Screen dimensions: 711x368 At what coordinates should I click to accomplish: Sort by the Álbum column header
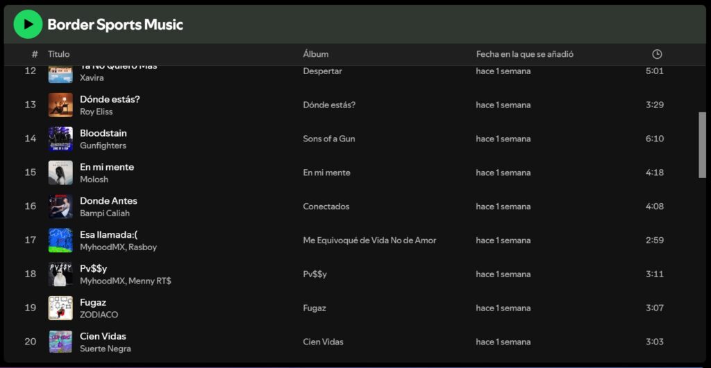316,54
